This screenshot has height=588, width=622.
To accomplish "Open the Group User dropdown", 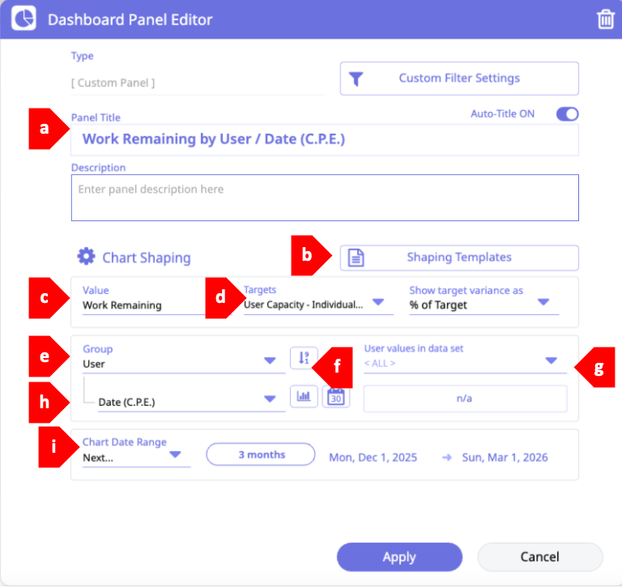I will pos(270,361).
